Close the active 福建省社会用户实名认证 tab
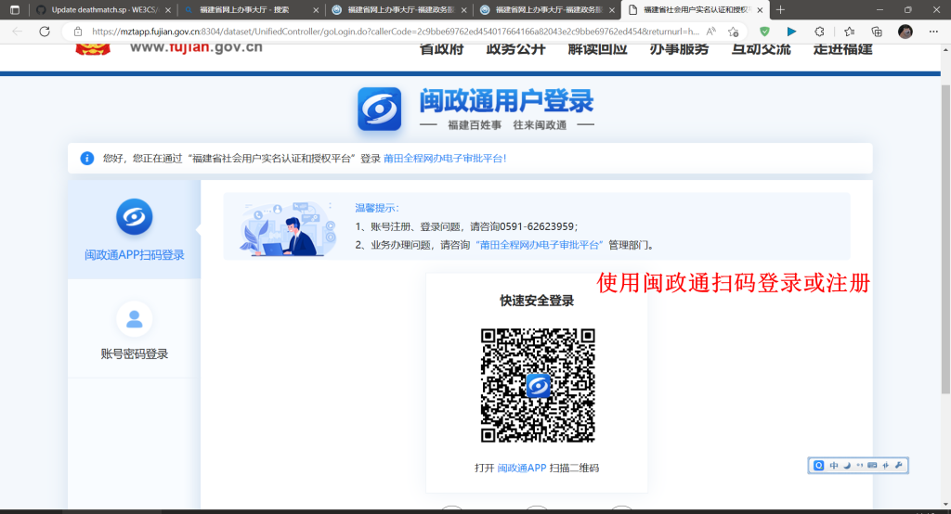The image size is (951, 514). pyautogui.click(x=760, y=9)
